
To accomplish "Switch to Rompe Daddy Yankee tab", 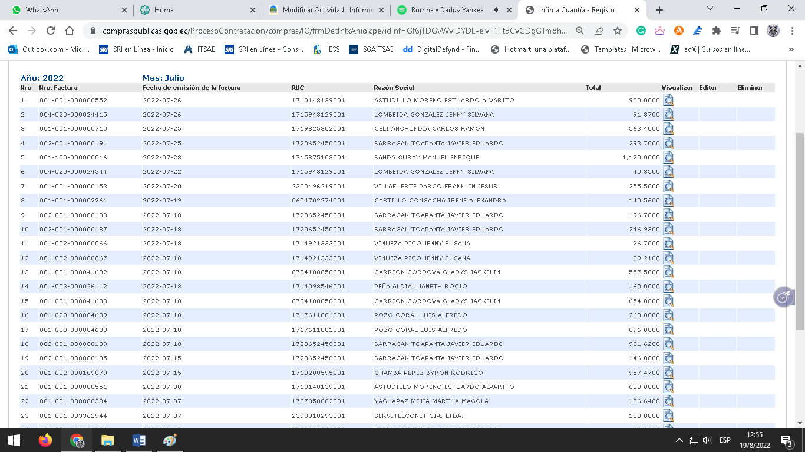I will [447, 10].
